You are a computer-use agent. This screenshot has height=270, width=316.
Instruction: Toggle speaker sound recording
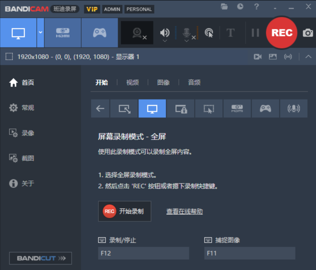(165, 32)
